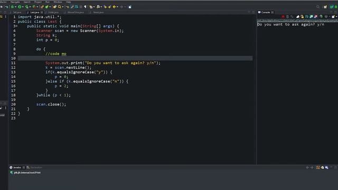Switch to the MovieTime.java editor tab
Image resolution: width=338 pixels, height=190 pixels.
pos(76,12)
